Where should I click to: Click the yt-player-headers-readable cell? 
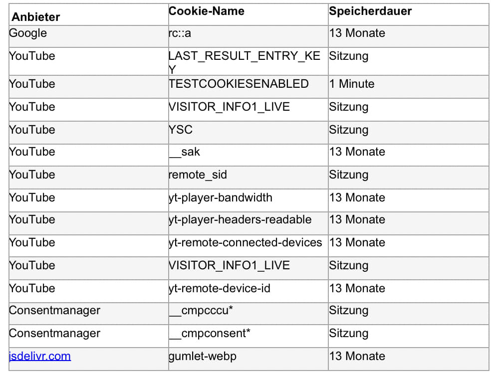(x=240, y=219)
